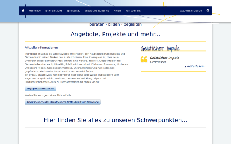The image size is (231, 144).
Task: Click the Aktuelle Informationen heading
Action: pos(42,48)
